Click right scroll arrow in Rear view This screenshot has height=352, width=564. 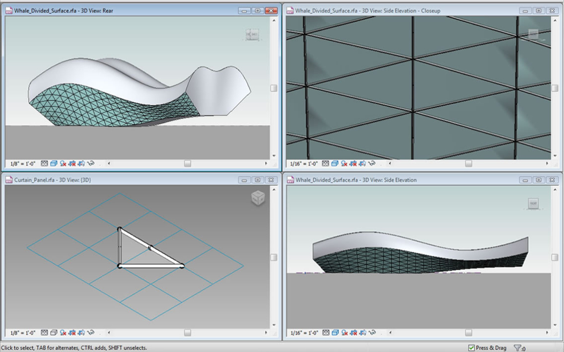266,163
